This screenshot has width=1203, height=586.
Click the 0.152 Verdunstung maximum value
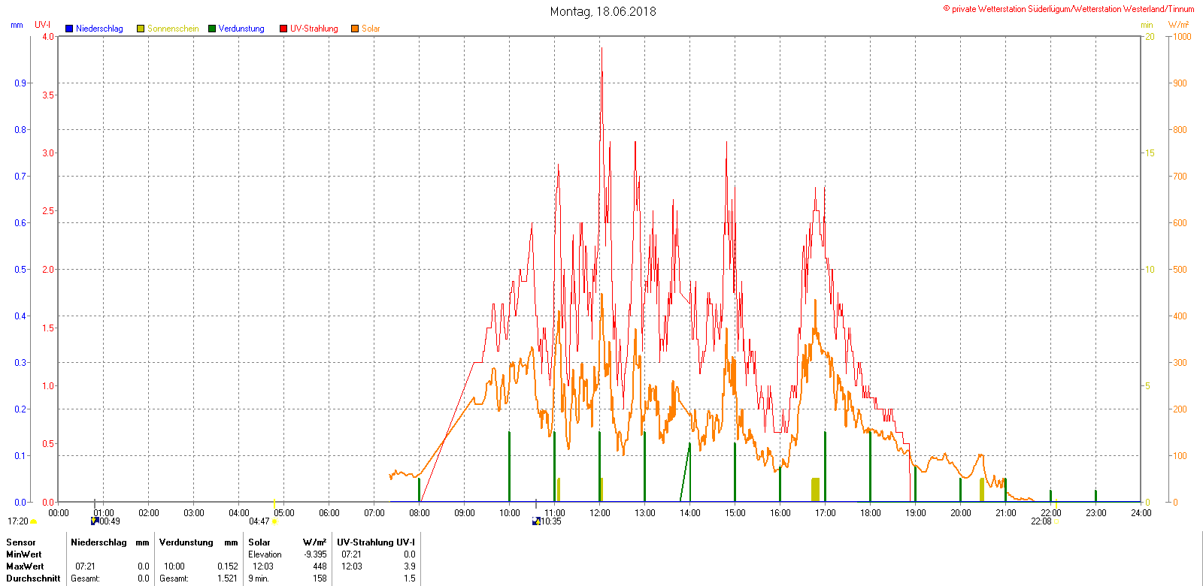tap(228, 566)
